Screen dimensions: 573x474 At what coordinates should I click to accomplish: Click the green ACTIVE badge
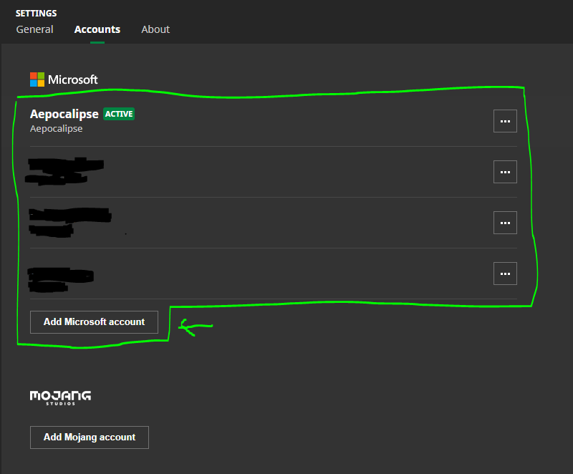click(x=119, y=114)
